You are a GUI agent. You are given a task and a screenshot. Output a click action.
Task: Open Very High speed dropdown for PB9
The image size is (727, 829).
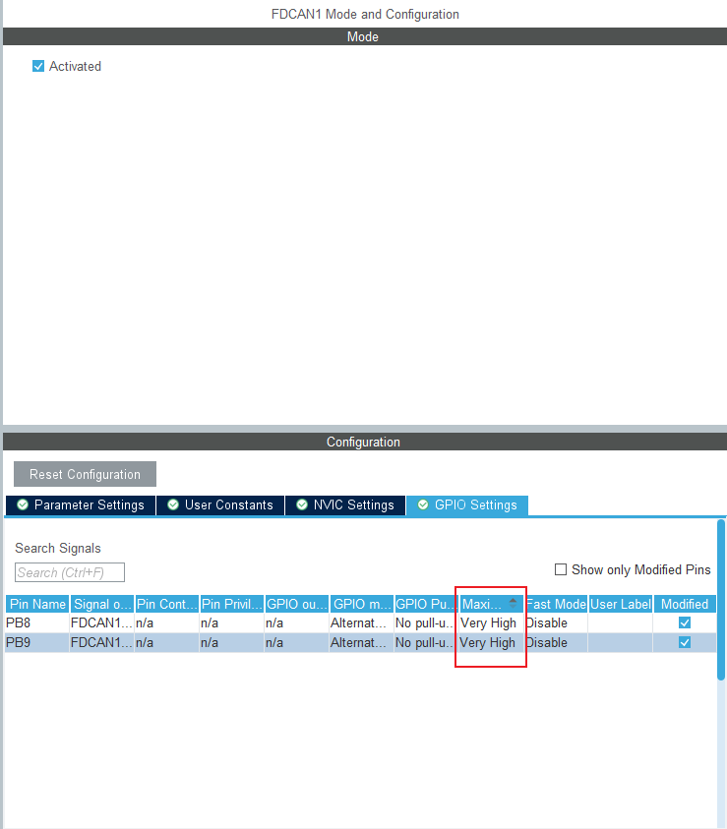pos(491,642)
